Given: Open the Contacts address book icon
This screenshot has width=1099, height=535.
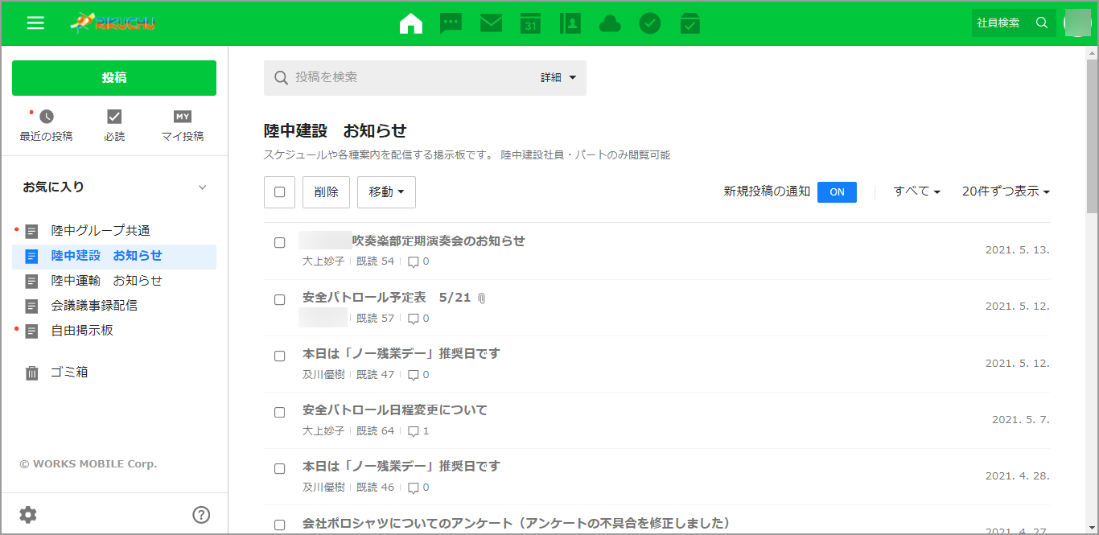Looking at the screenshot, I should (570, 23).
